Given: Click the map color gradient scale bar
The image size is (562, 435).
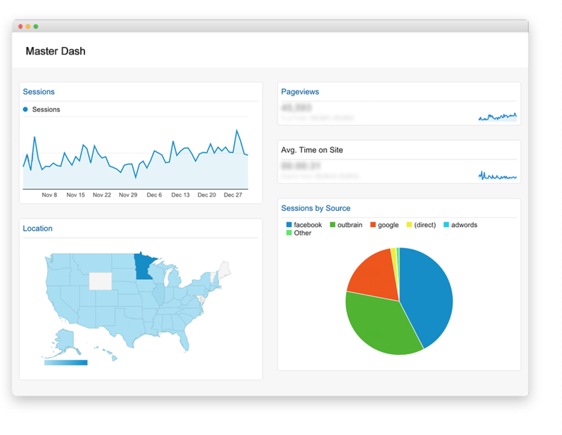Looking at the screenshot, I should coord(66,363).
